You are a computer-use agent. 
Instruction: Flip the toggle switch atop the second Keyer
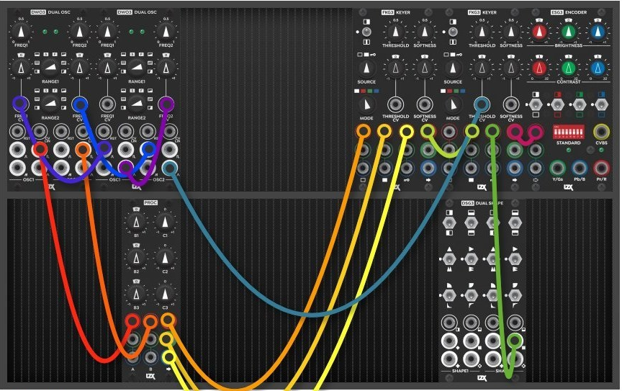click(453, 32)
